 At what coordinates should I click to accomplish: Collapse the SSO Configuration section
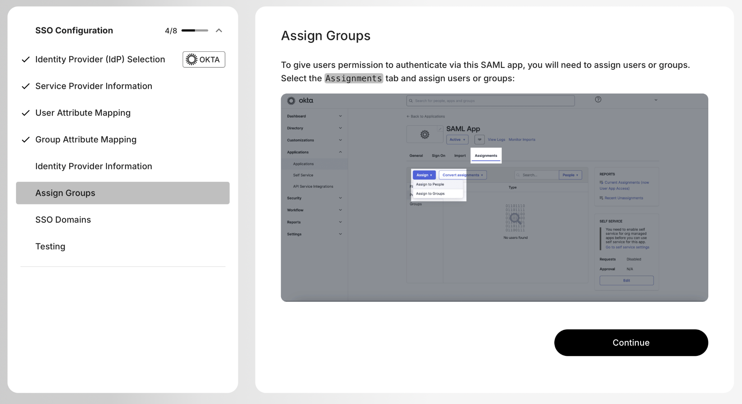(x=219, y=30)
